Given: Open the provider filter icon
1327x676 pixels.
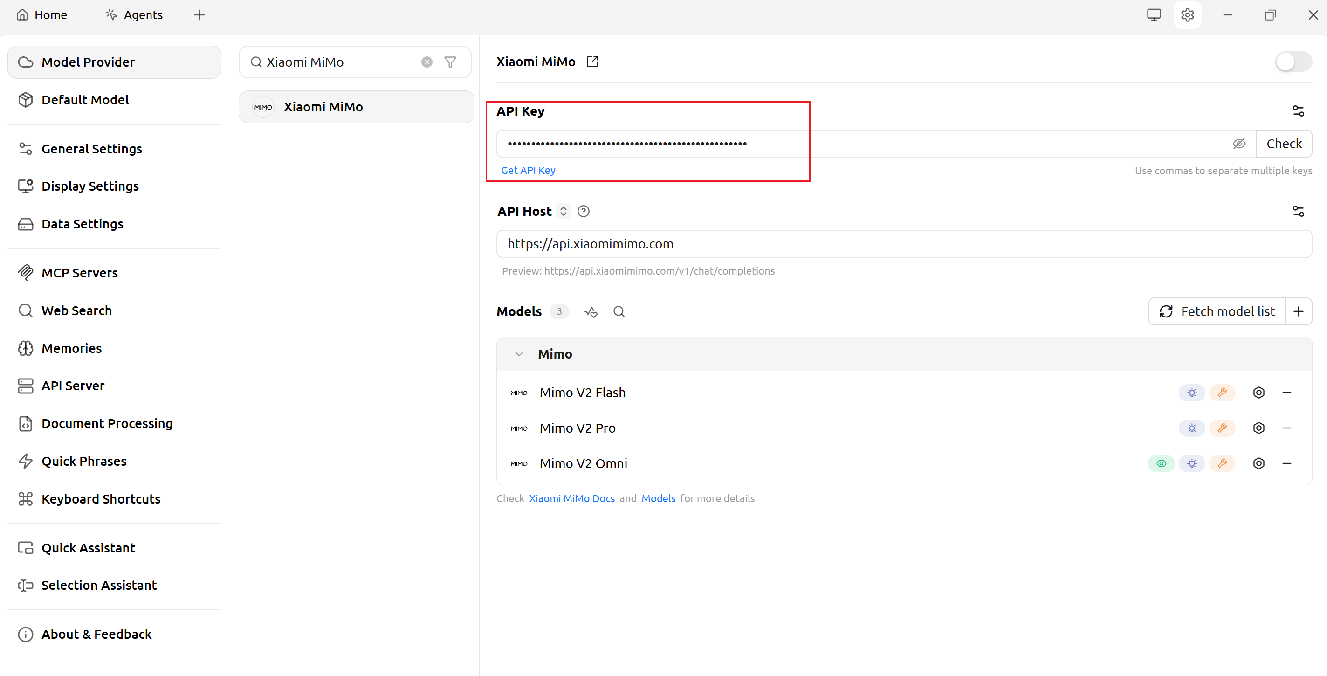Looking at the screenshot, I should (450, 62).
